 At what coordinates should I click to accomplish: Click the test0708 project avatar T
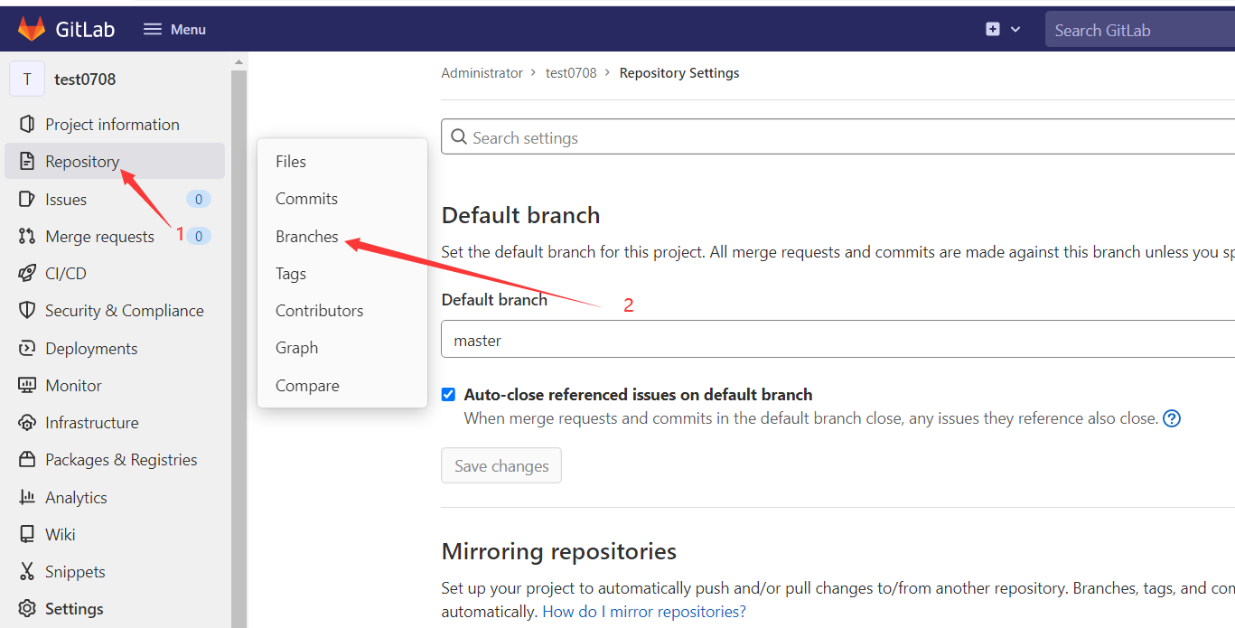point(27,80)
